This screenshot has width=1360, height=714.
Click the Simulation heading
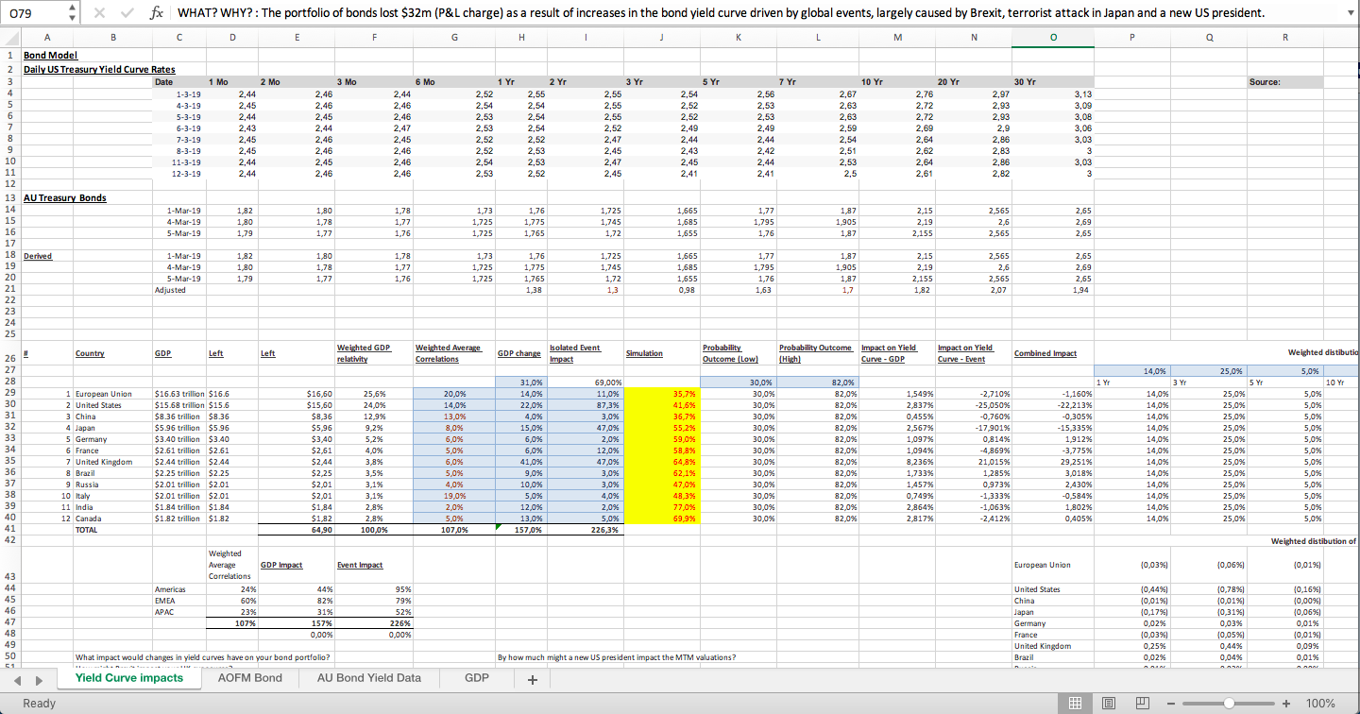point(643,353)
